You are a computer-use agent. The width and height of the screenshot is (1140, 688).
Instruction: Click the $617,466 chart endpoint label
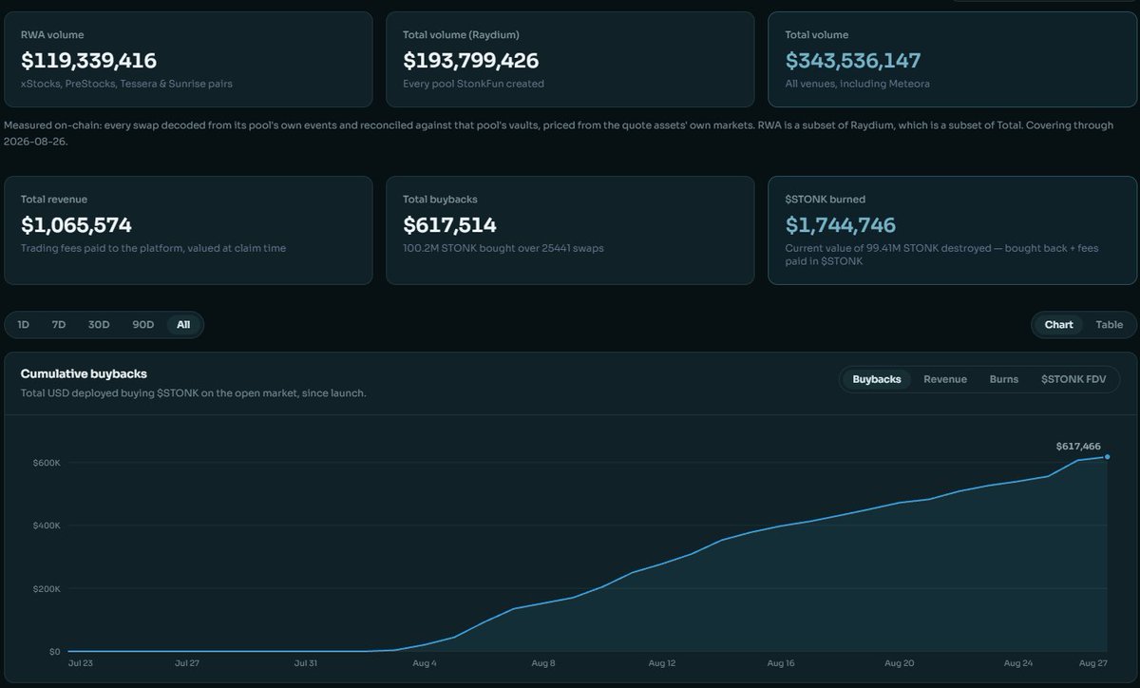pyautogui.click(x=1078, y=446)
